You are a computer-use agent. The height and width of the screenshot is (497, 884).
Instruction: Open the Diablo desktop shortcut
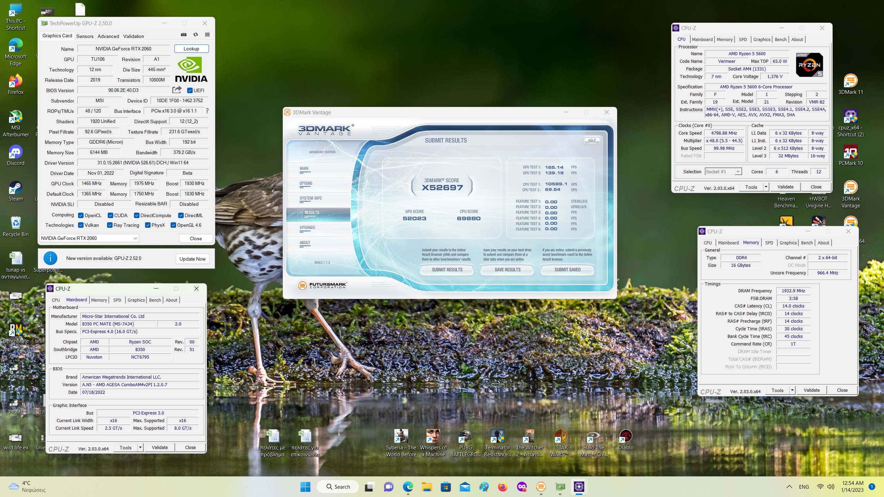tap(625, 440)
